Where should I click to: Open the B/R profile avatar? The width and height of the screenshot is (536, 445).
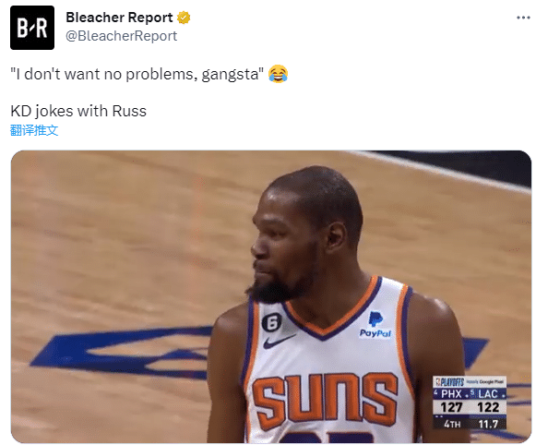32,28
